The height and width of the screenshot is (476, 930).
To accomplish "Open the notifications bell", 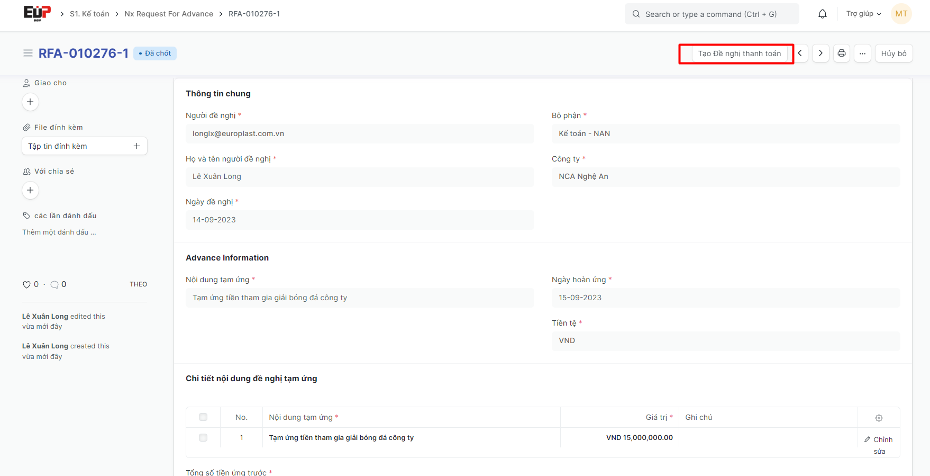I will tap(822, 14).
